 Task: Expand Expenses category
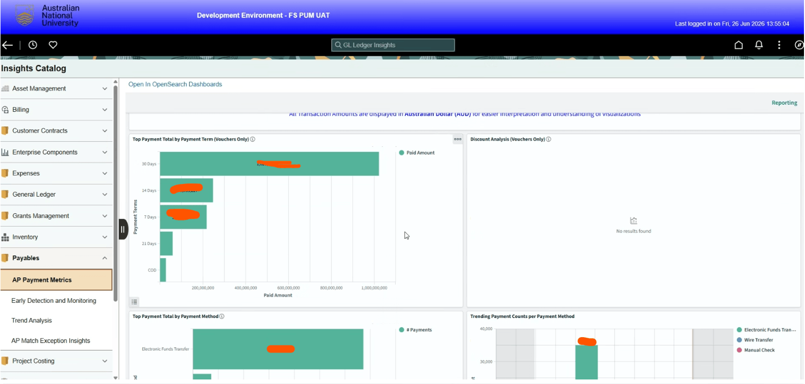pos(105,173)
